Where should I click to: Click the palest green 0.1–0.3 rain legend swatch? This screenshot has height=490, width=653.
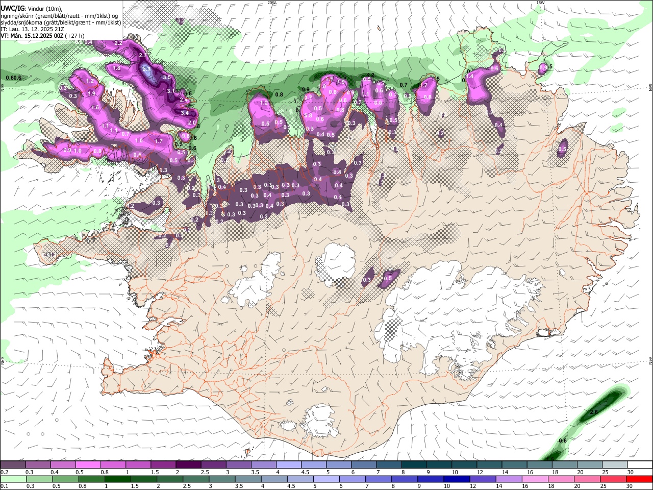point(13,479)
